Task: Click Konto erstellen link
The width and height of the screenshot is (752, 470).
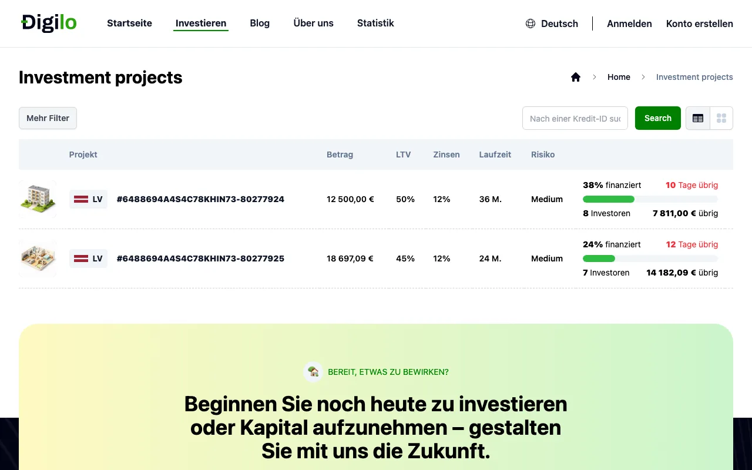Action: [700, 23]
